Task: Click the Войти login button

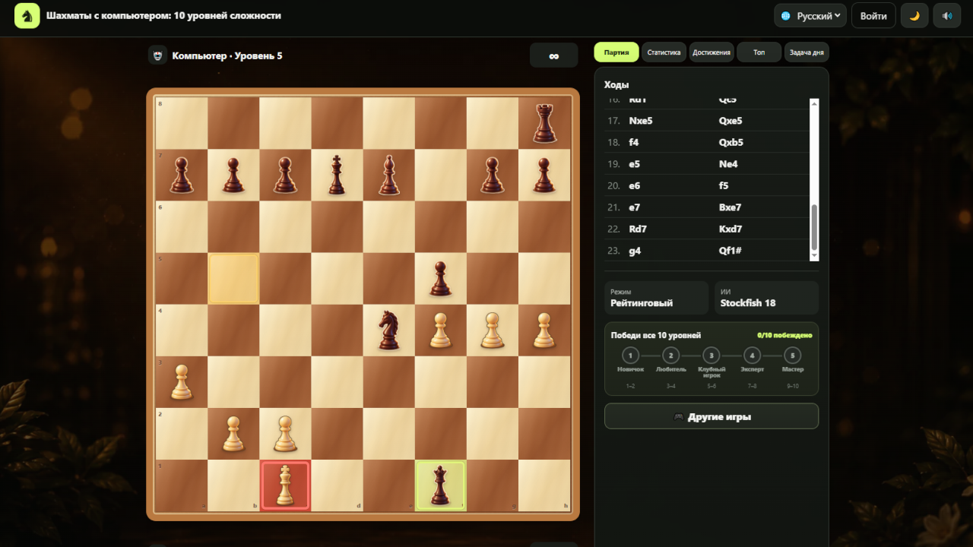Action: pyautogui.click(x=873, y=16)
